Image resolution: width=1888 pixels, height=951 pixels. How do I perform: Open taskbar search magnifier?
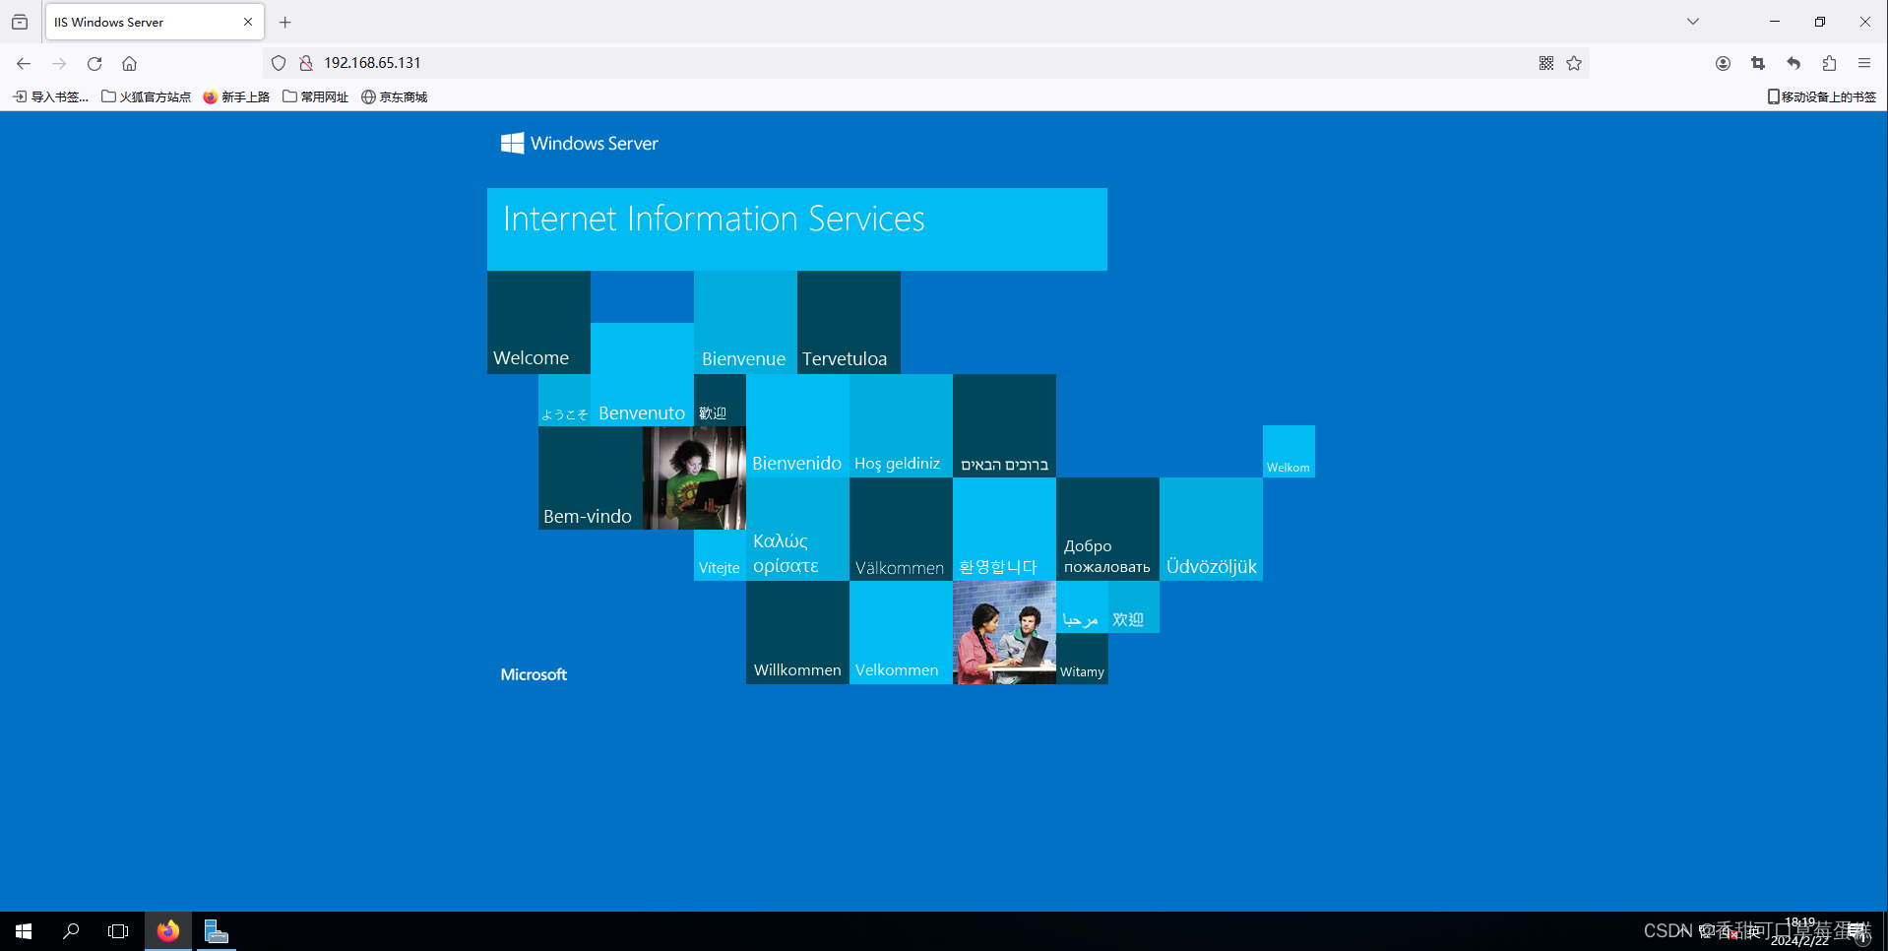pos(71,931)
